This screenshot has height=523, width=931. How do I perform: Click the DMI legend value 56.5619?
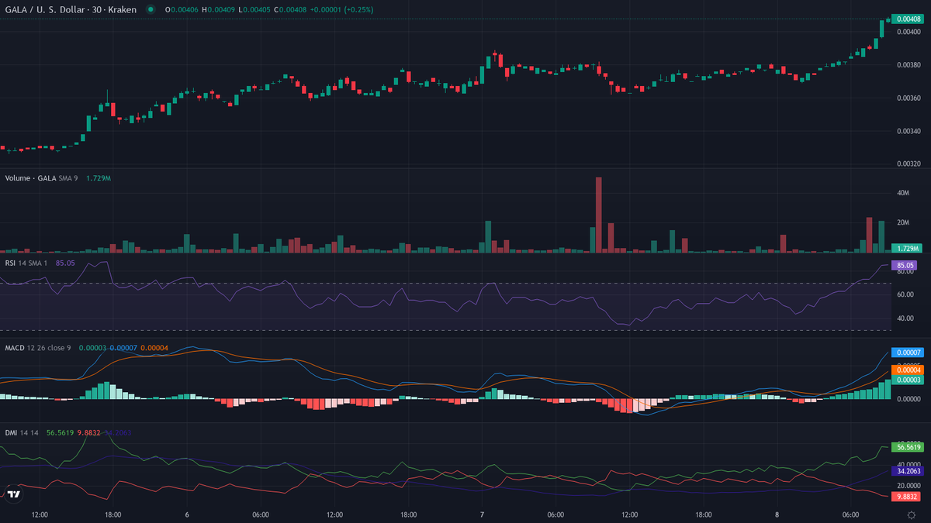tap(61, 432)
